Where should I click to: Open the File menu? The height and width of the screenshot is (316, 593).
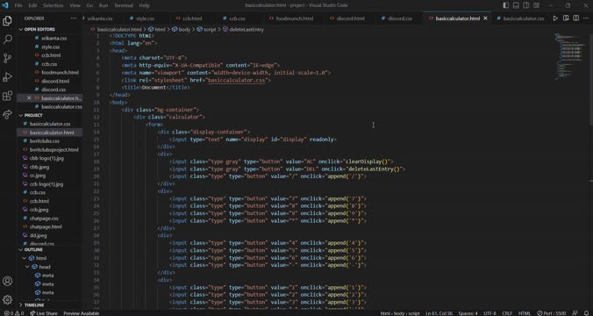(18, 5)
